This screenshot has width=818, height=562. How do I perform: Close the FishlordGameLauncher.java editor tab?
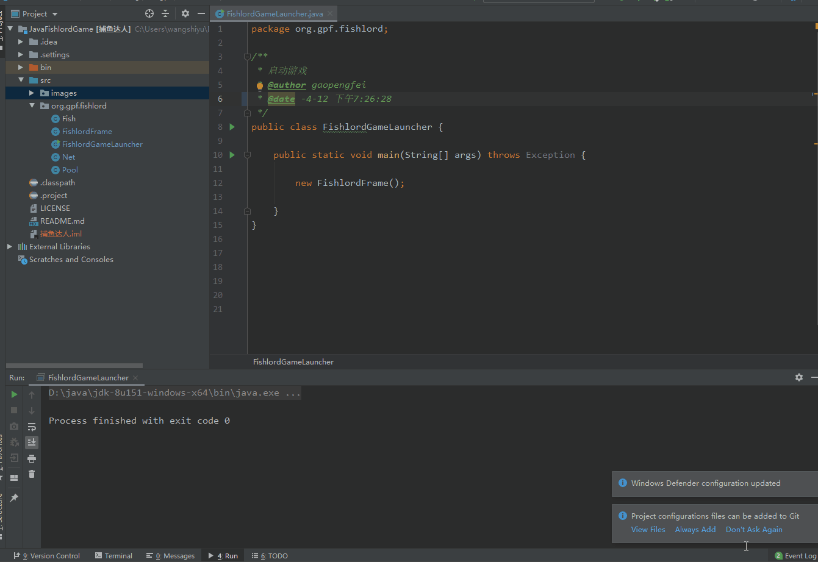pos(329,13)
